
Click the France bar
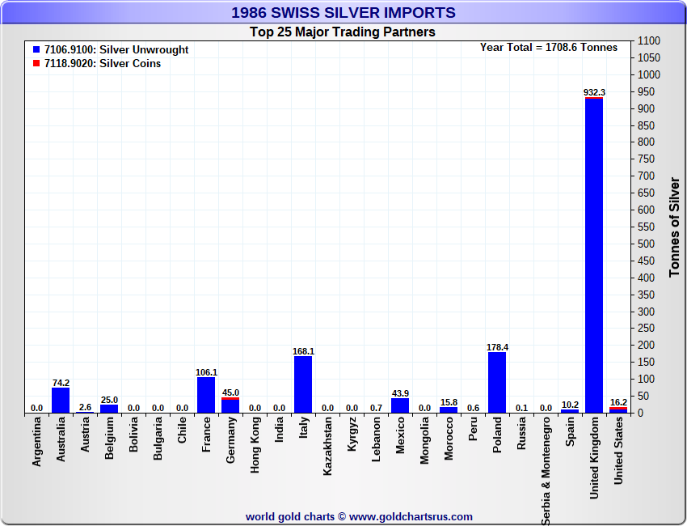tap(206, 395)
